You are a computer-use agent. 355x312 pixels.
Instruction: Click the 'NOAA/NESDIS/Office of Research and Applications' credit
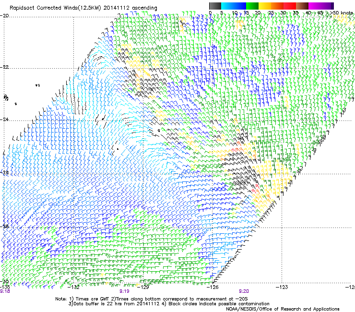(283, 309)
